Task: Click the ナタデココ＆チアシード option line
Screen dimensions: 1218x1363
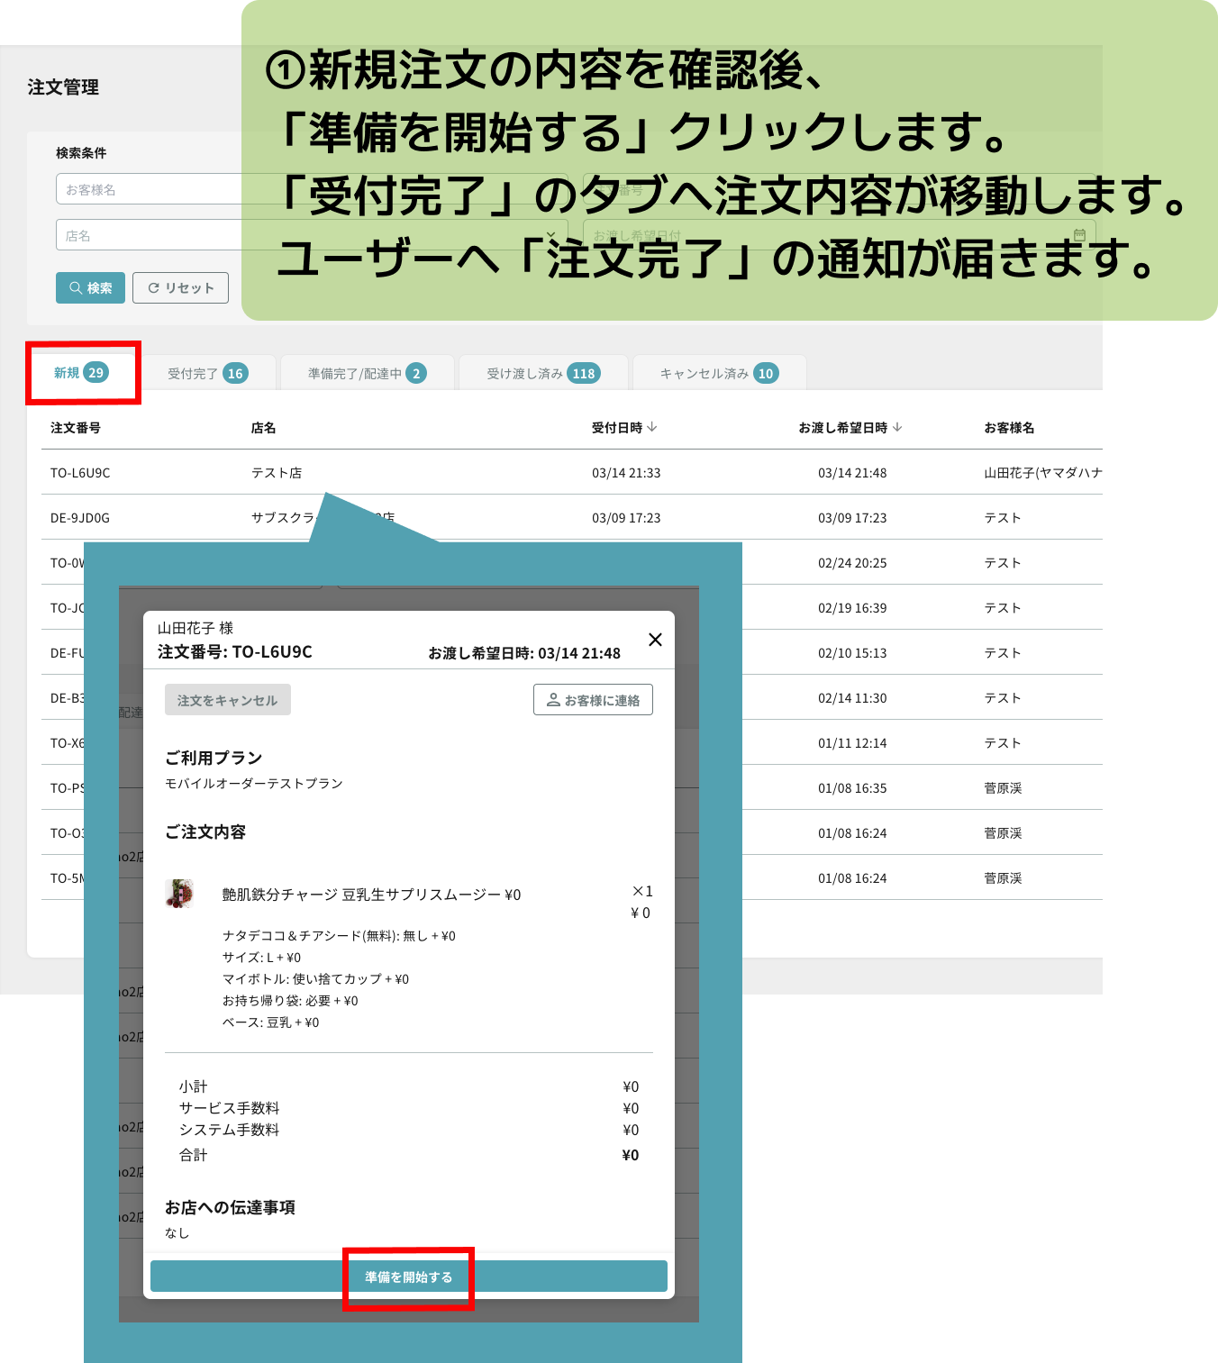Action: 339,936
